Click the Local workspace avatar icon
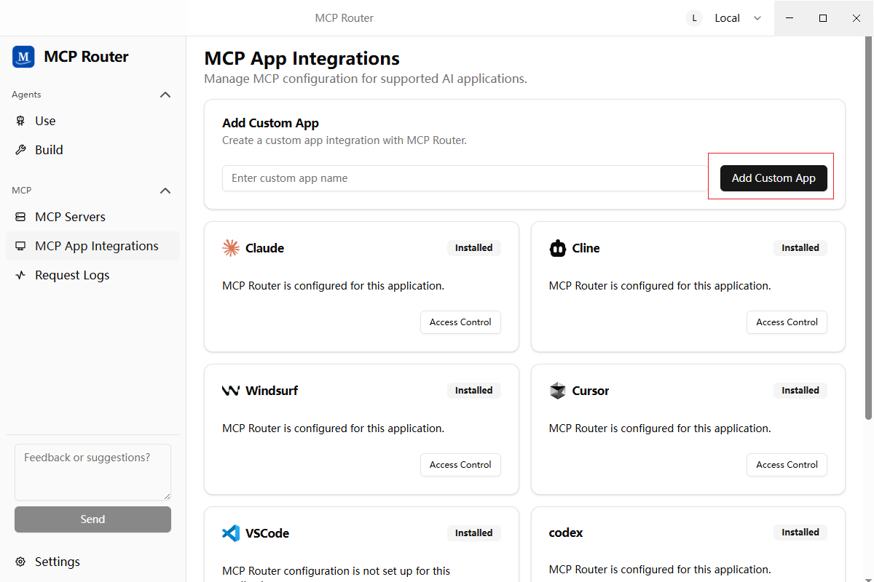Screen dimensions: 874x582 tap(694, 18)
